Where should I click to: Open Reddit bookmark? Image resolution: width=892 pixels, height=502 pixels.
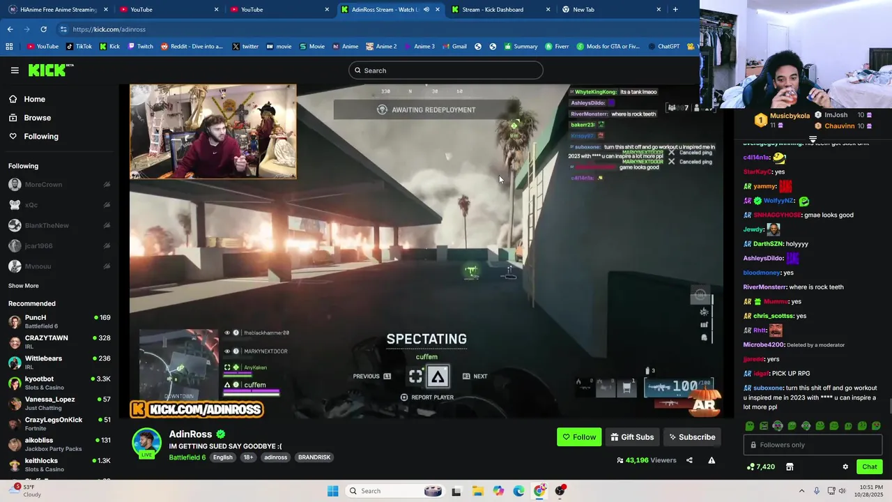pos(192,46)
